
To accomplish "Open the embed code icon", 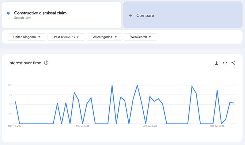I will [x=225, y=63].
